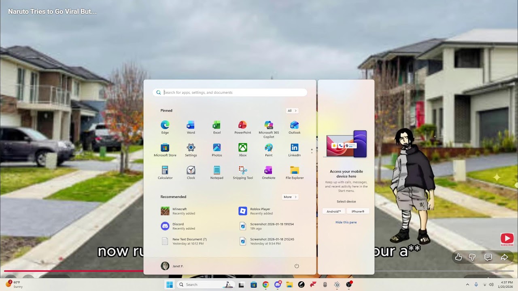
Task: Show hidden system tray icons
Action: pos(467,285)
